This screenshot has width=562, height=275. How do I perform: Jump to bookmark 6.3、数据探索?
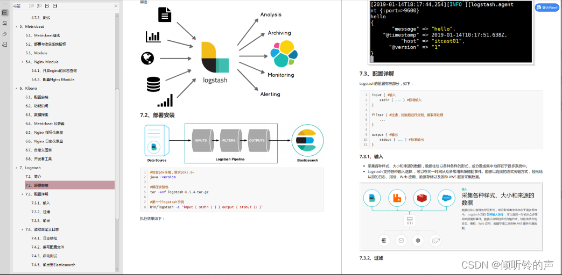tap(37, 115)
